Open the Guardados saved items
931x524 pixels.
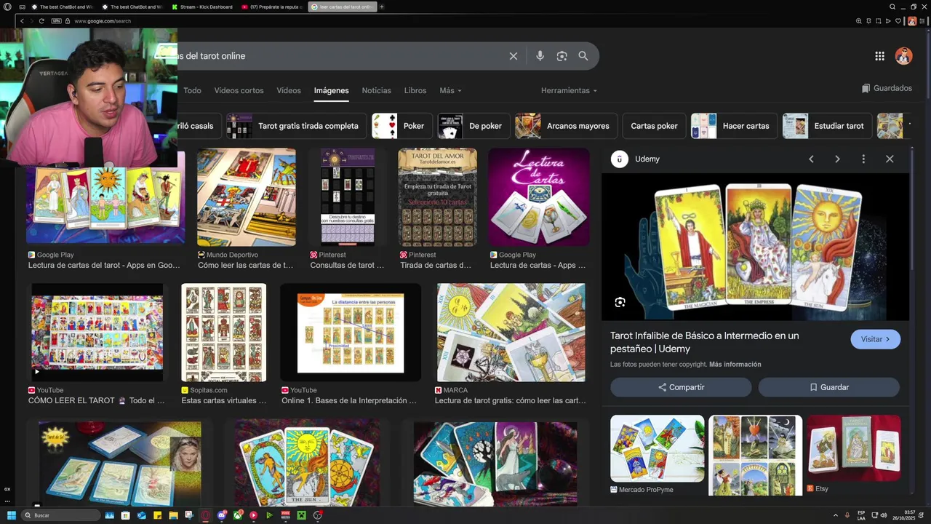pos(887,88)
